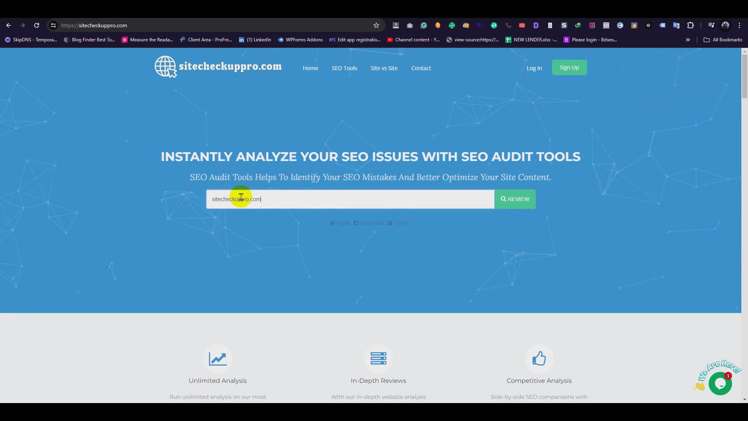Click the Competitive Analysis thumbs-up icon
748x421 pixels.
click(539, 358)
